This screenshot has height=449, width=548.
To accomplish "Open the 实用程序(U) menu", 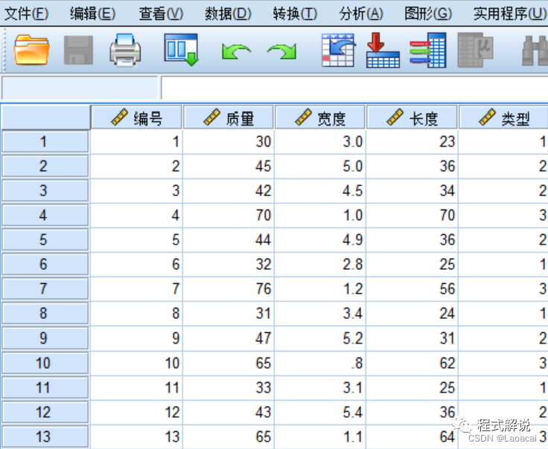I will 510,14.
